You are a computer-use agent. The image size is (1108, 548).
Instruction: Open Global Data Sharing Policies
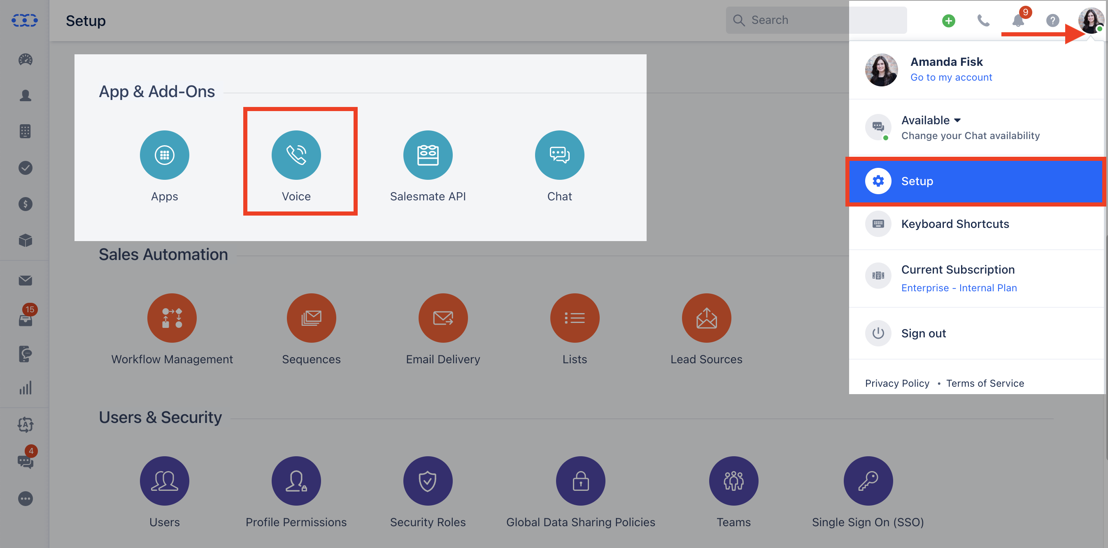coord(580,481)
